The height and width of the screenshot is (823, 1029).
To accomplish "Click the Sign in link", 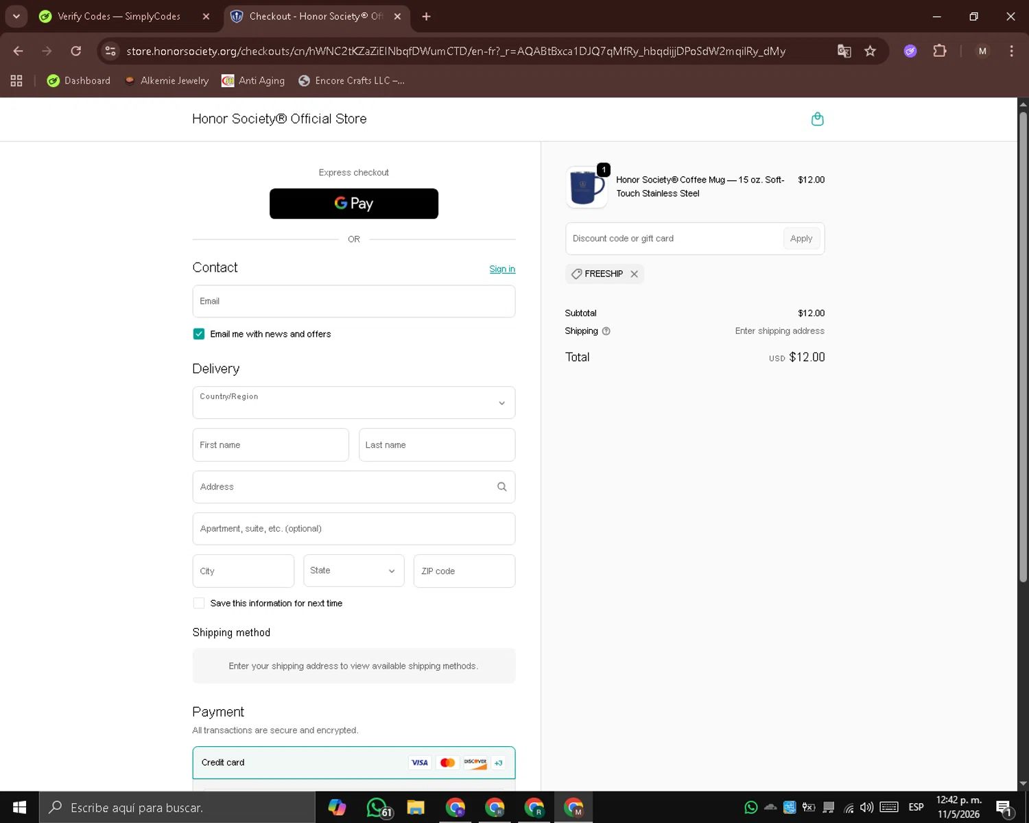I will click(x=502, y=269).
